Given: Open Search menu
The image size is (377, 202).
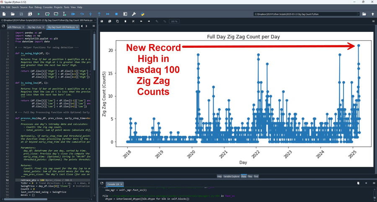Looking at the screenshot, I should coord(15,7).
